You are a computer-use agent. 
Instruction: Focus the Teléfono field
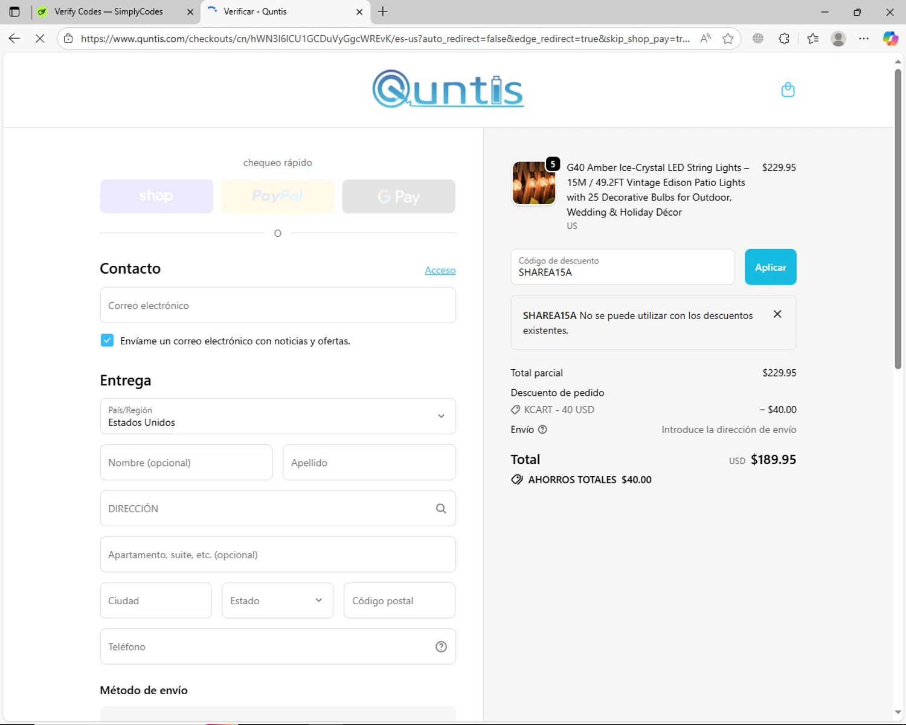(x=278, y=646)
